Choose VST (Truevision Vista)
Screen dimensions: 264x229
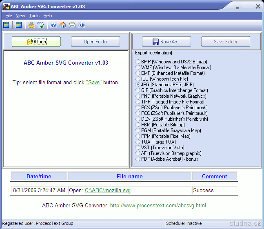pos(160,148)
